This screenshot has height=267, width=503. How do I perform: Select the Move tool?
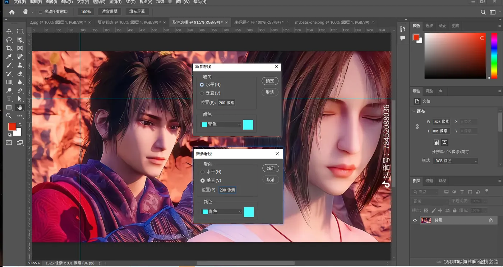pos(9,32)
